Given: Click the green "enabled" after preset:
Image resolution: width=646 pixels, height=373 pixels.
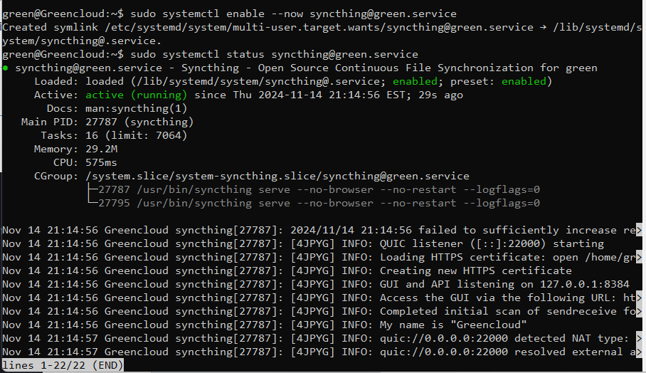Looking at the screenshot, I should point(524,81).
